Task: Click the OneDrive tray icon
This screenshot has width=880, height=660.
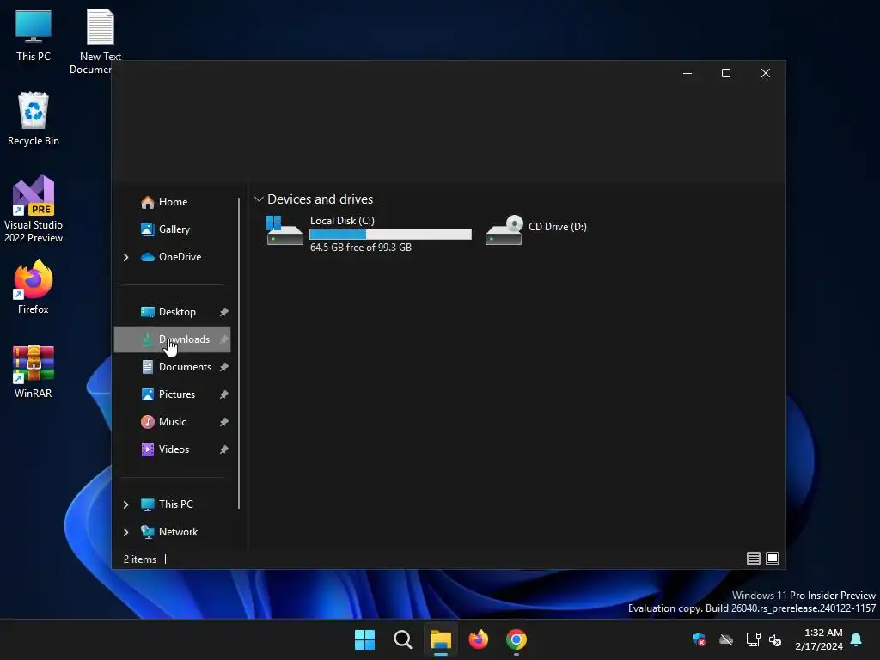Action: coord(726,639)
